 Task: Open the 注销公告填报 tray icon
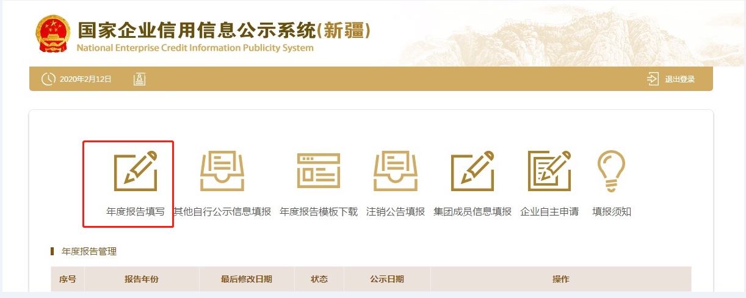tap(396, 170)
